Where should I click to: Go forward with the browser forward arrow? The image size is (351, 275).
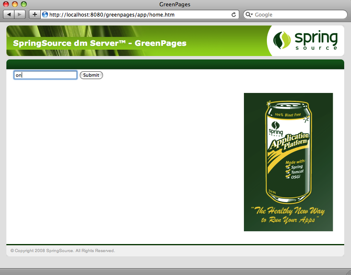tap(20, 14)
